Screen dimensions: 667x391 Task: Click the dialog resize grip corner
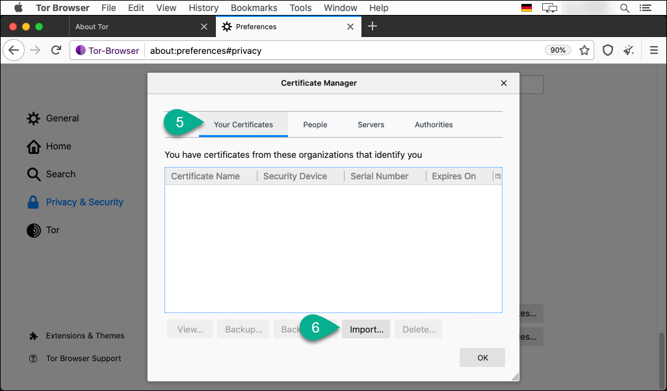click(x=515, y=377)
